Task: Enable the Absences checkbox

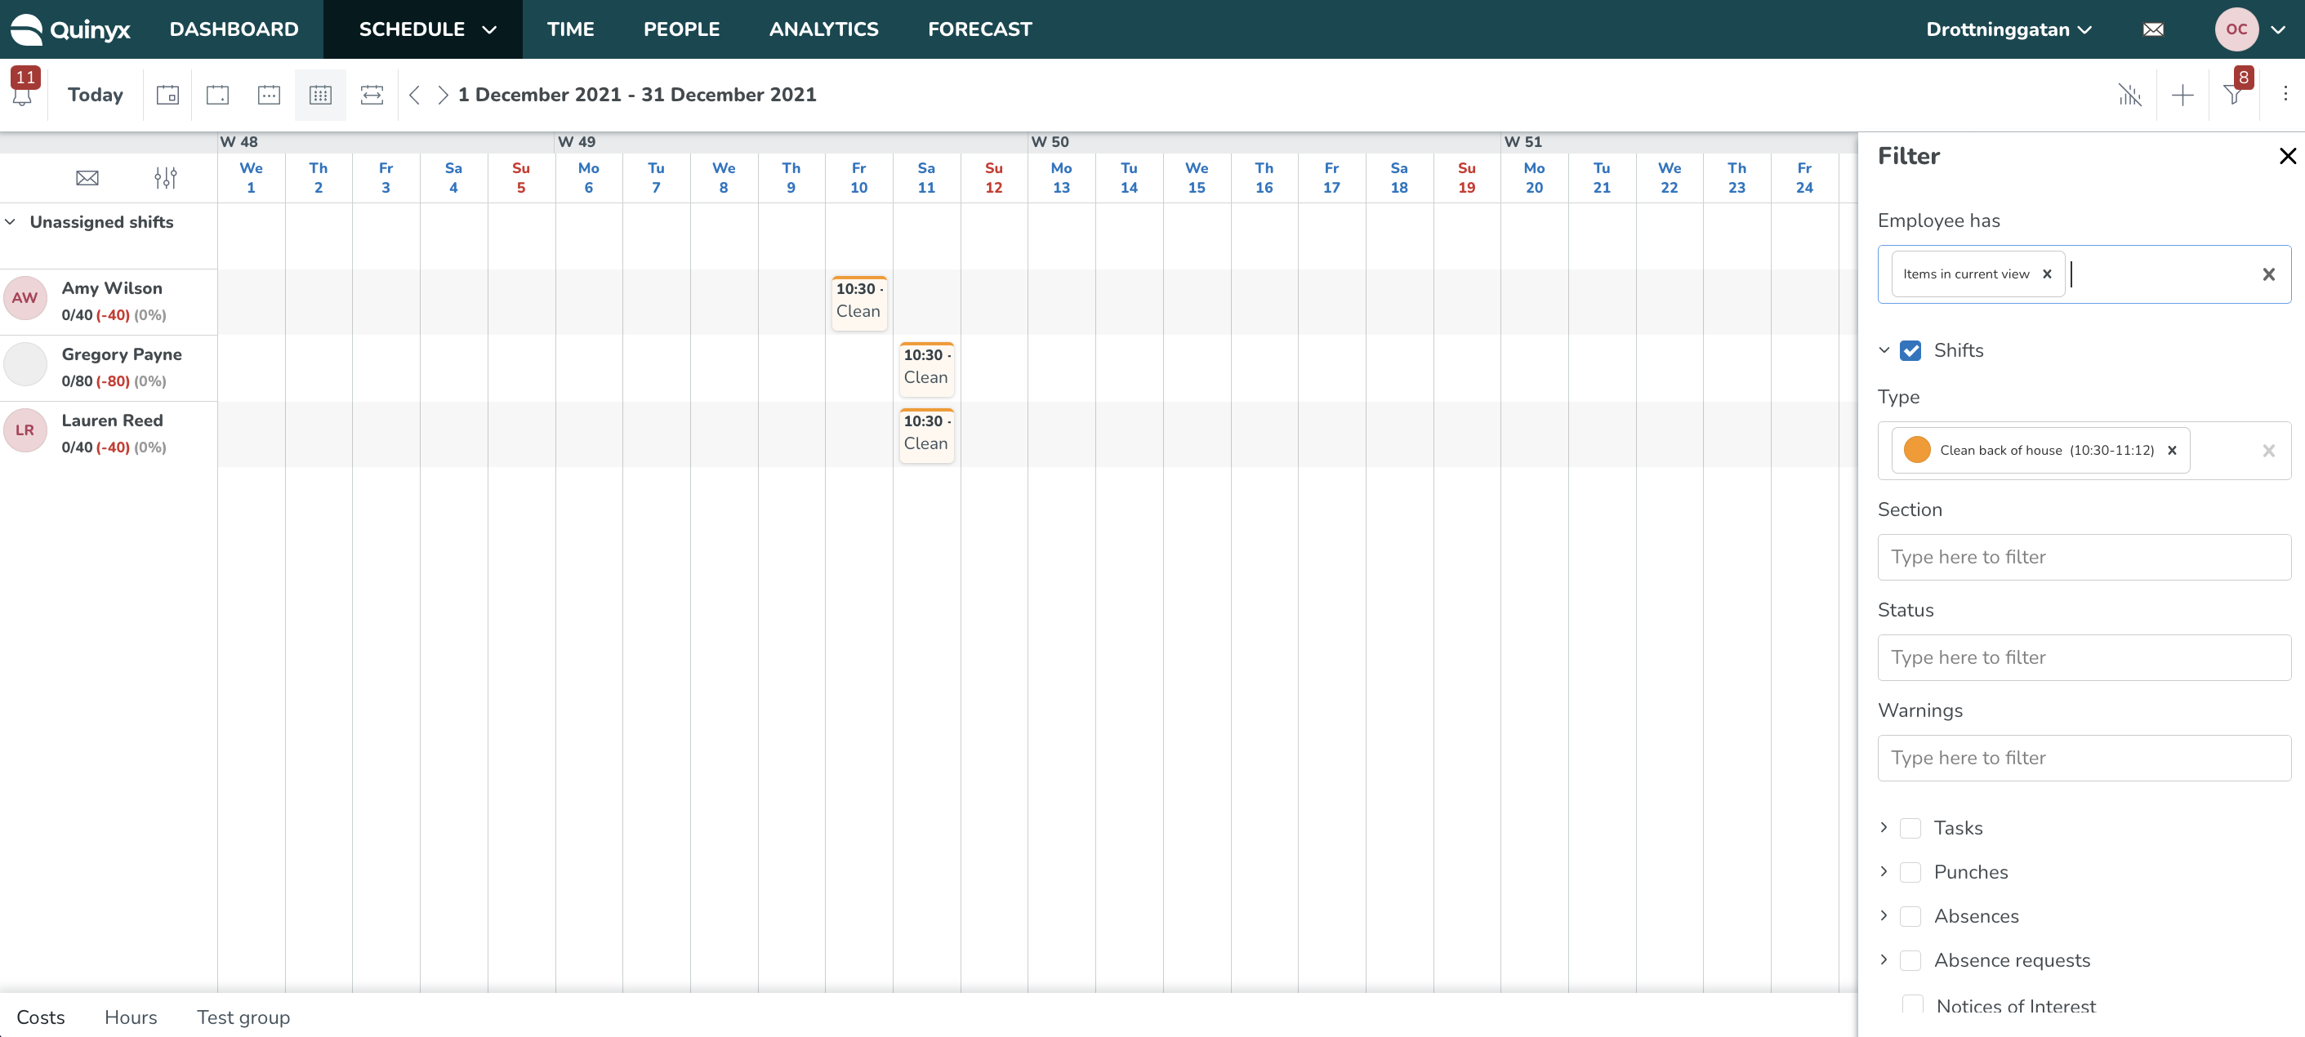Action: (x=1910, y=916)
